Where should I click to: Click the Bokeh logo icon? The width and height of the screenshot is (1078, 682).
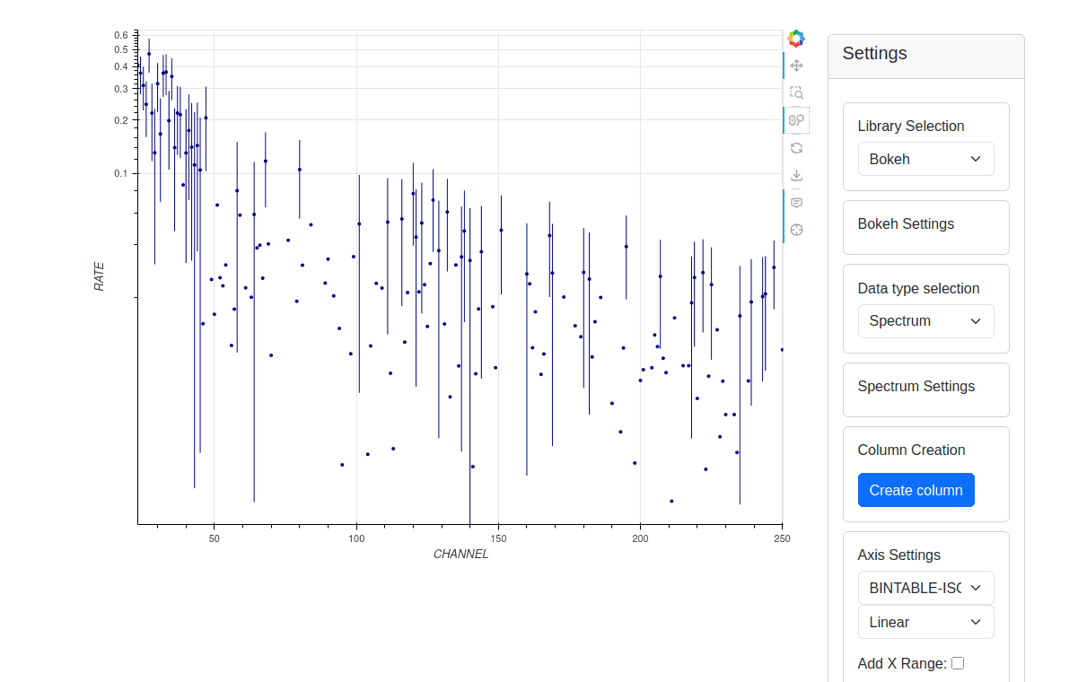tap(796, 39)
